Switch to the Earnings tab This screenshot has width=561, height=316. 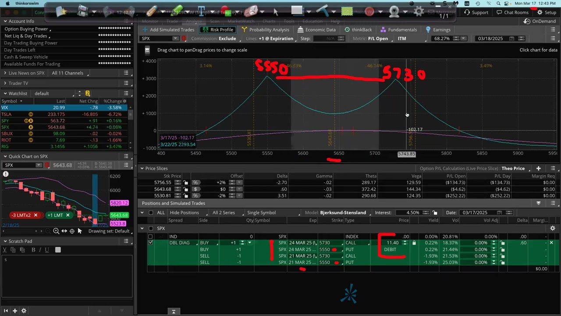[438, 30]
